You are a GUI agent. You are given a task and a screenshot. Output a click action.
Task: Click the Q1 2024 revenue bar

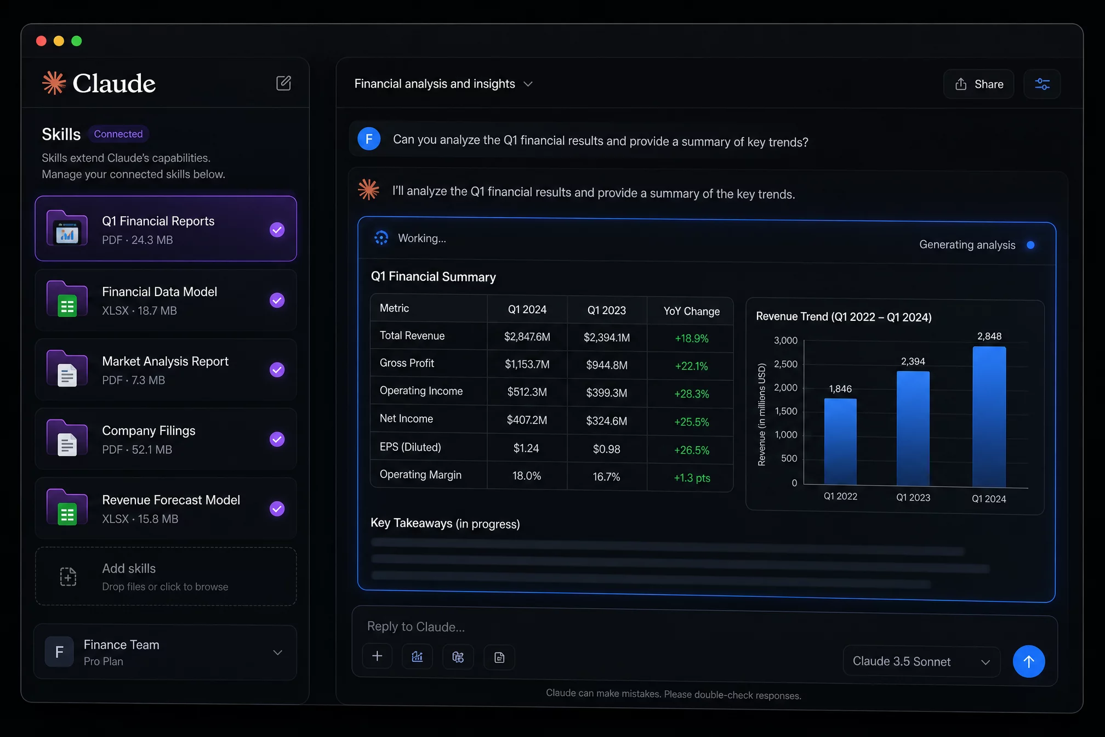[989, 417]
